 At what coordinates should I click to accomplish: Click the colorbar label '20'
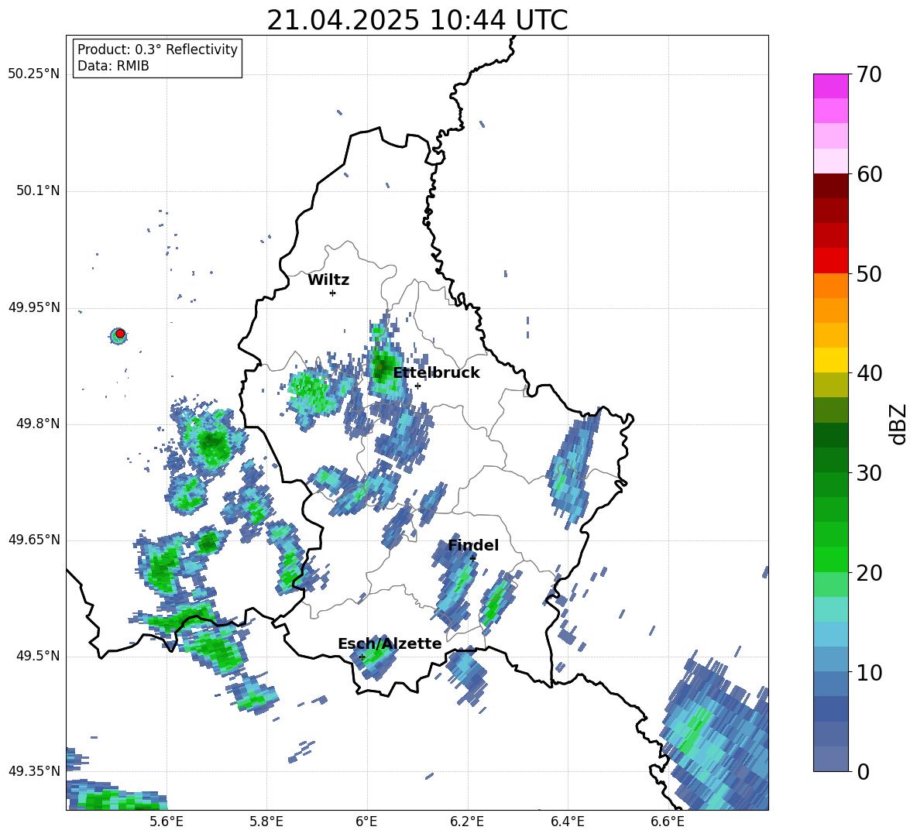[x=869, y=573]
